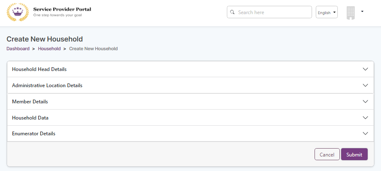The height and width of the screenshot is (171, 381).
Task: Select the Enumerator Details accordion title
Action: (x=34, y=134)
